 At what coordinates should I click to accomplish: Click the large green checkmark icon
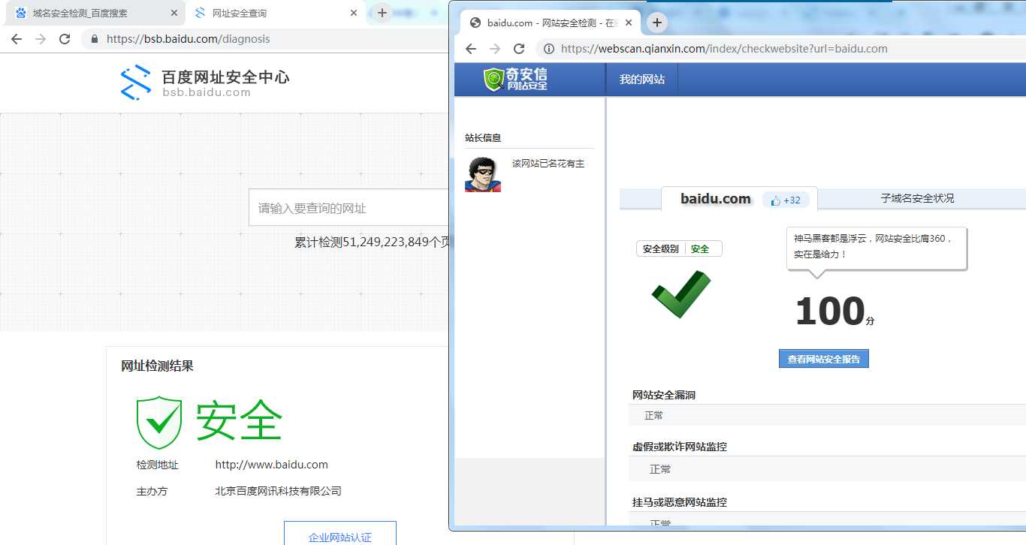[x=681, y=294]
